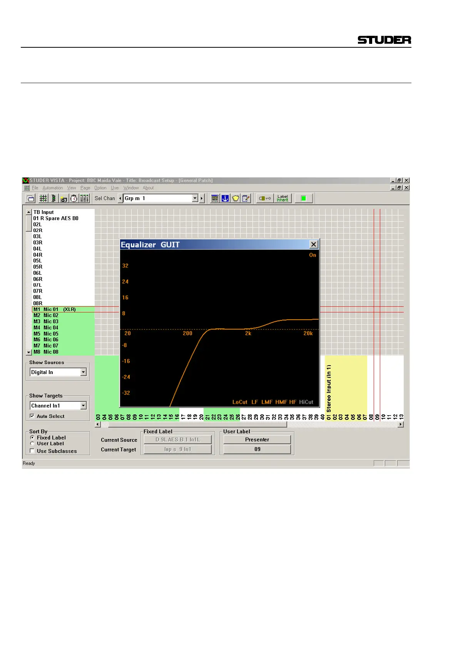Screen dimensions: 458x648
Task: Click the faders mixer icon
Action: (x=84, y=199)
